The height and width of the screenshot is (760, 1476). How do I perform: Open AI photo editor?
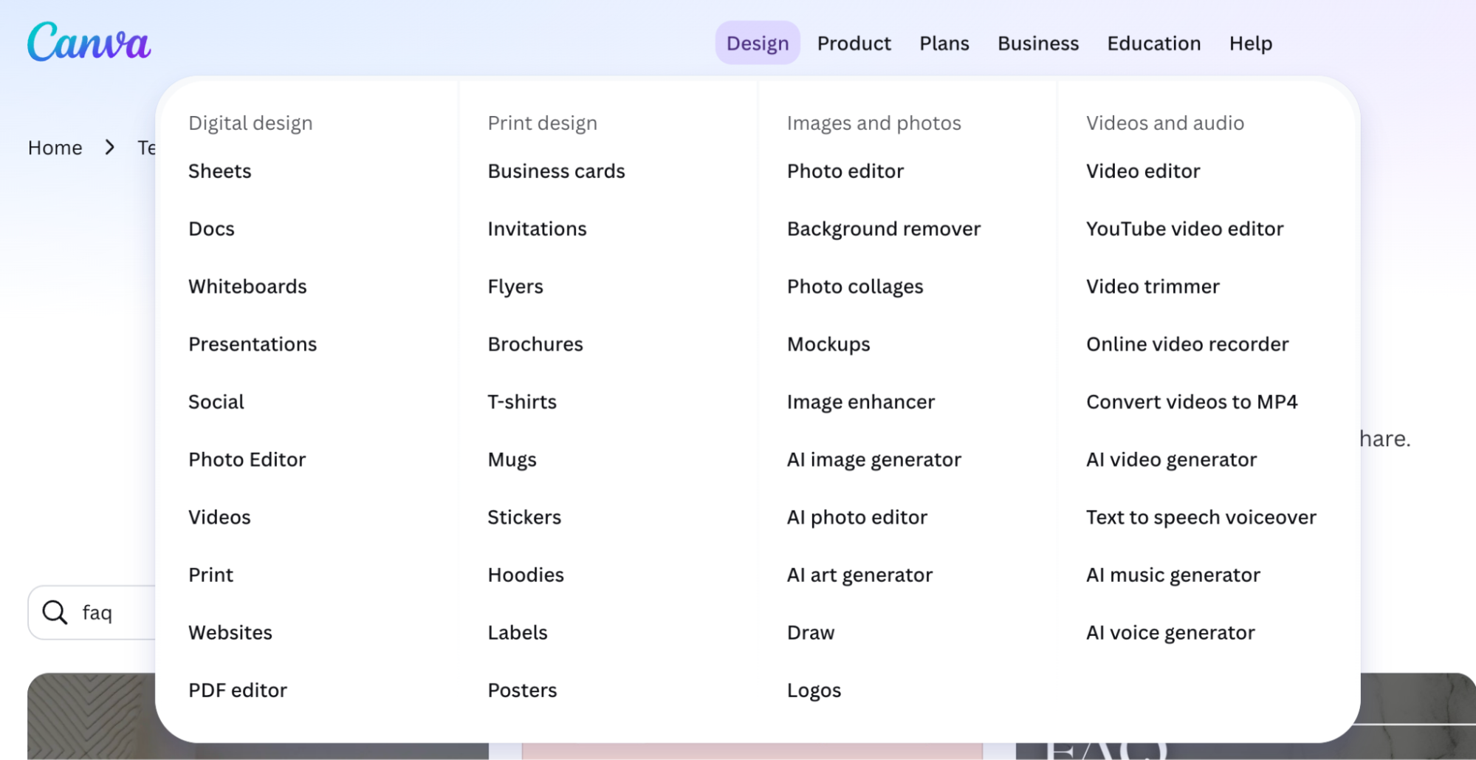click(x=857, y=517)
